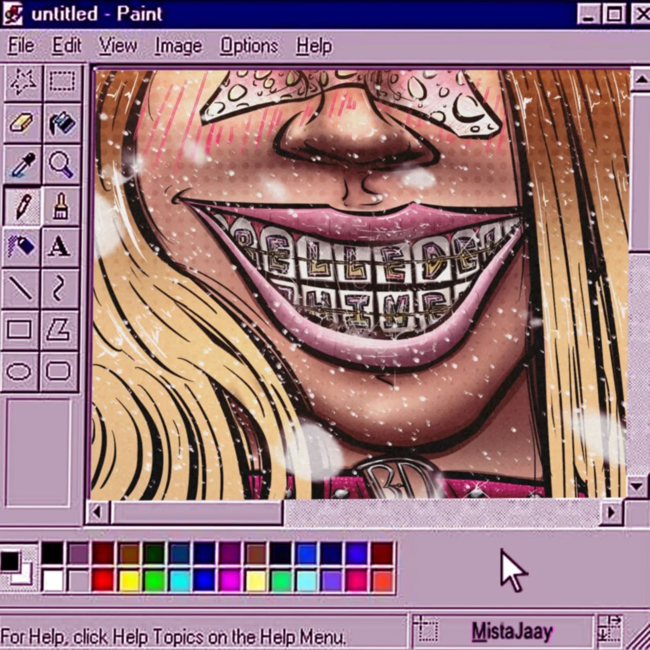Select the Magnifier tool
The width and height of the screenshot is (650, 650).
(61, 165)
